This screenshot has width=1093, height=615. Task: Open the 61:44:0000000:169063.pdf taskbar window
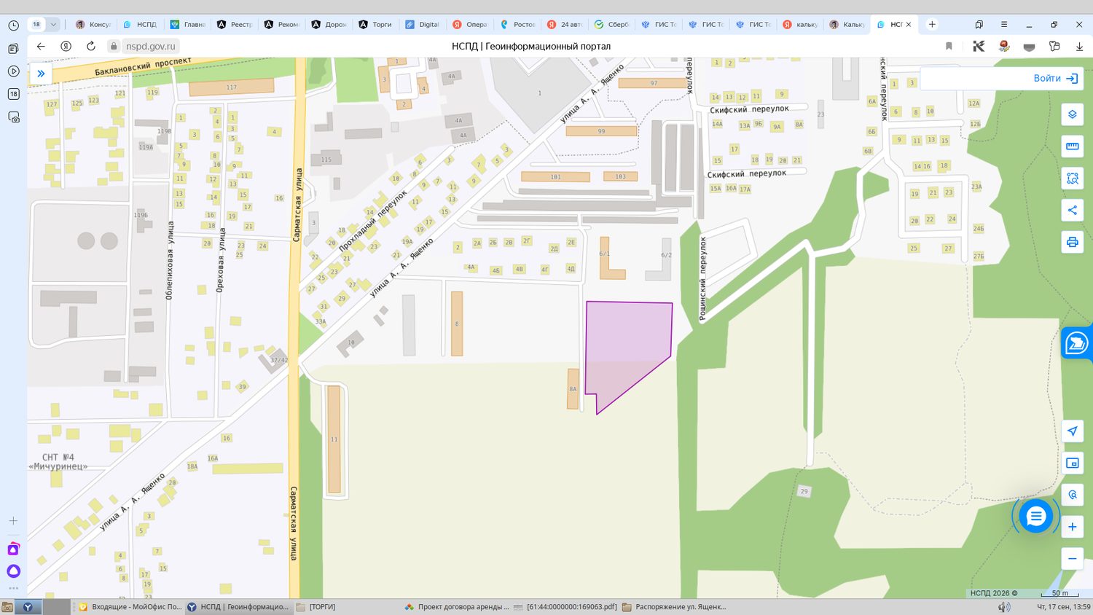[565, 606]
